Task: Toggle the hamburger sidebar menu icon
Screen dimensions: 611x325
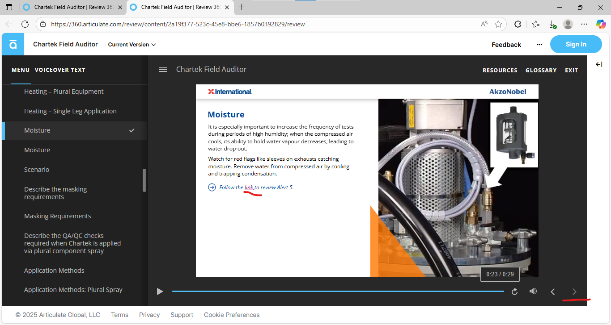Action: [163, 70]
